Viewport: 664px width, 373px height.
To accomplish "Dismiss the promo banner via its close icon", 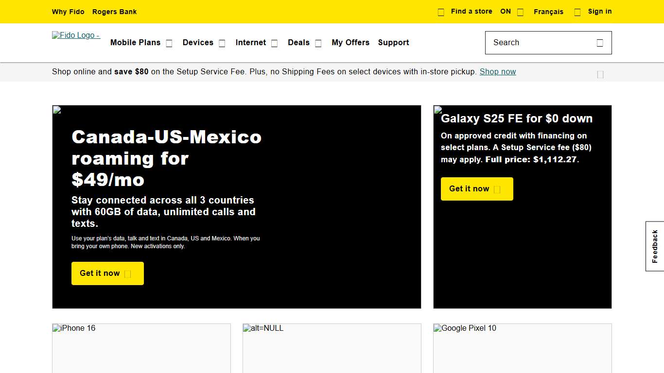I will 600,74.
